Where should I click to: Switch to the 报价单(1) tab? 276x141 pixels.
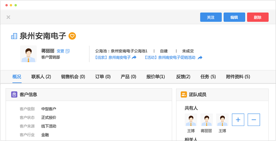click(155, 77)
